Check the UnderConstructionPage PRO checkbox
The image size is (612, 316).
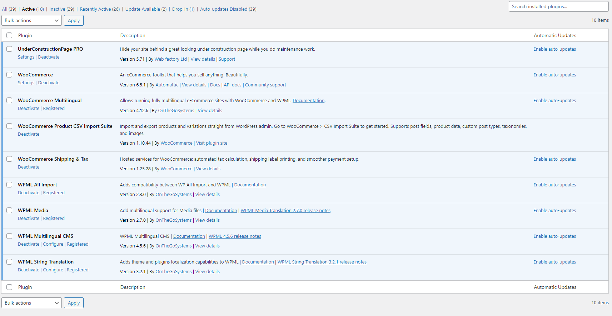point(9,49)
